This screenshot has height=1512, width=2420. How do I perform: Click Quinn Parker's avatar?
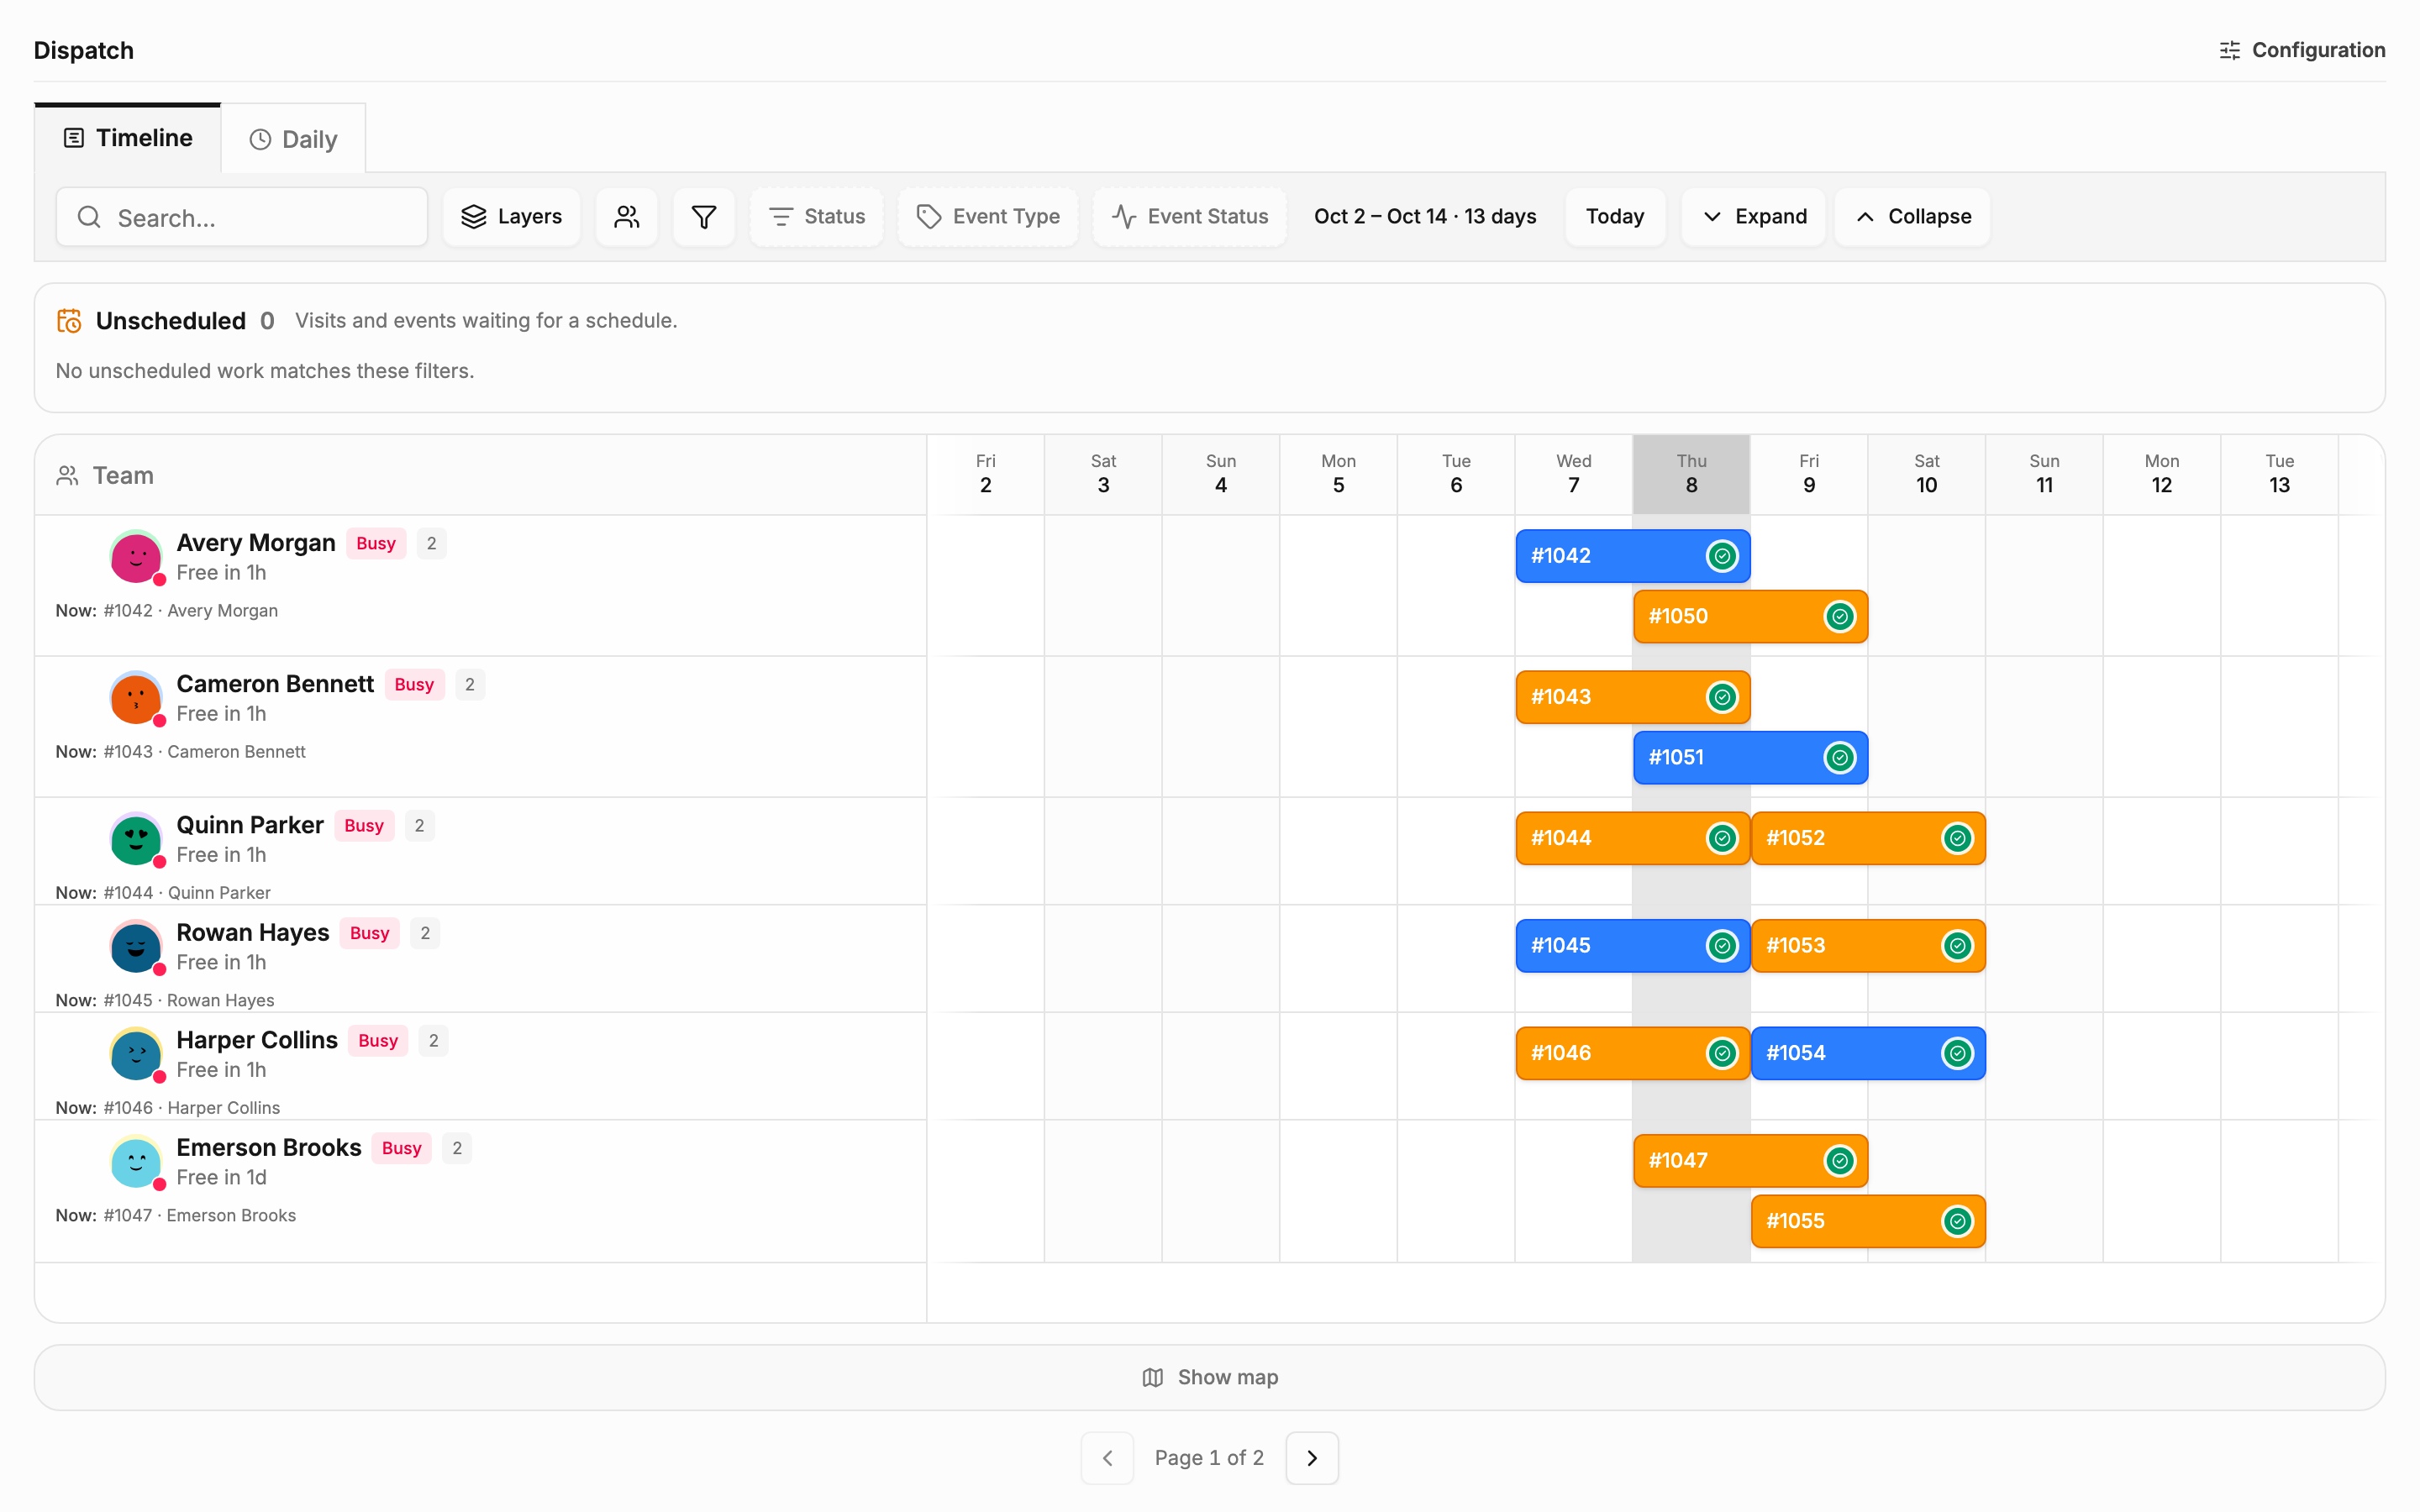click(x=136, y=839)
